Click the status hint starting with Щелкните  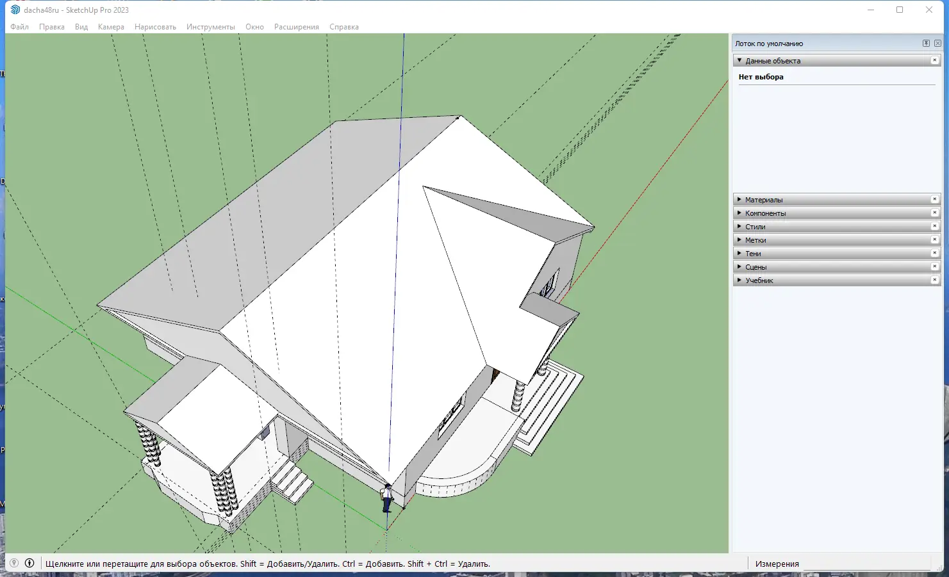[x=268, y=564]
